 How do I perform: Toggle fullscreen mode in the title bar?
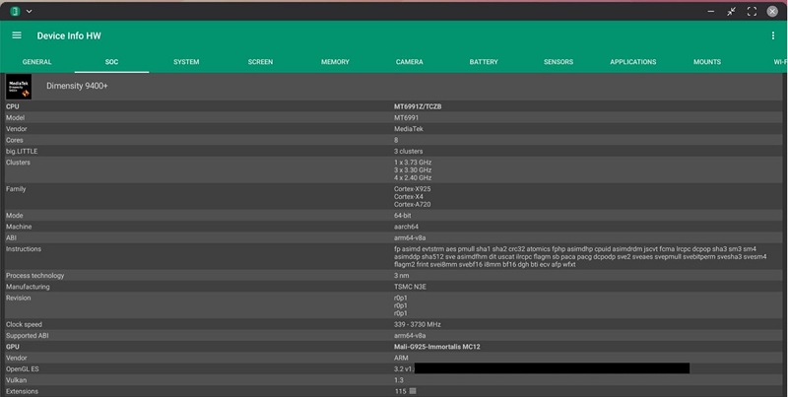tap(752, 11)
